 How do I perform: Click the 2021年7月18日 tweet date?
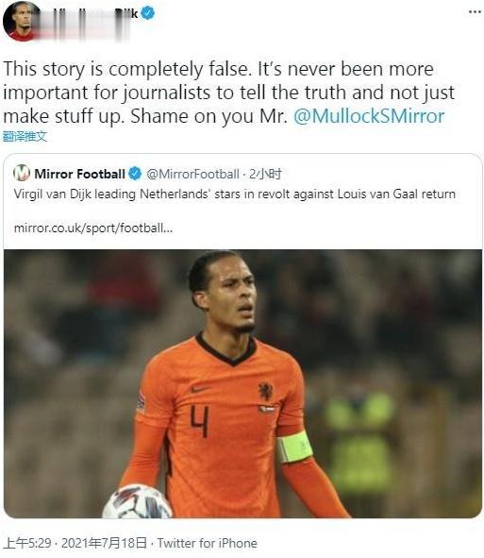click(104, 543)
